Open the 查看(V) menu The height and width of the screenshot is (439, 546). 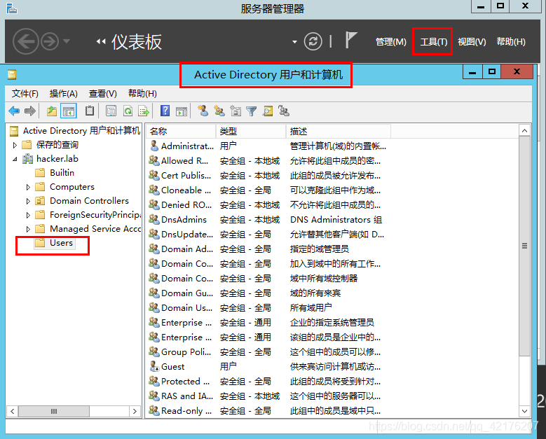pos(103,94)
